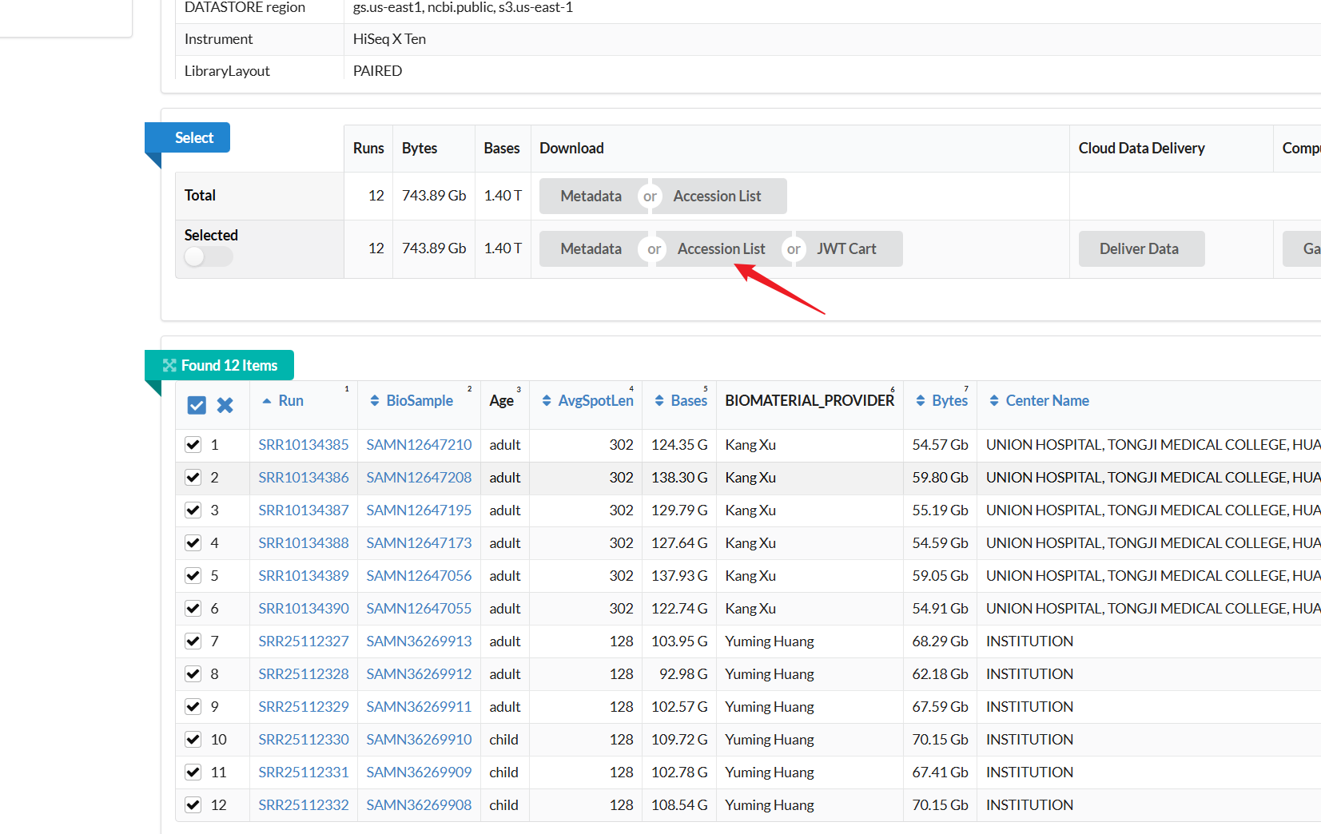This screenshot has width=1321, height=834.
Task: Uncheck row 3 SRR10134387 checkbox
Action: 193,510
